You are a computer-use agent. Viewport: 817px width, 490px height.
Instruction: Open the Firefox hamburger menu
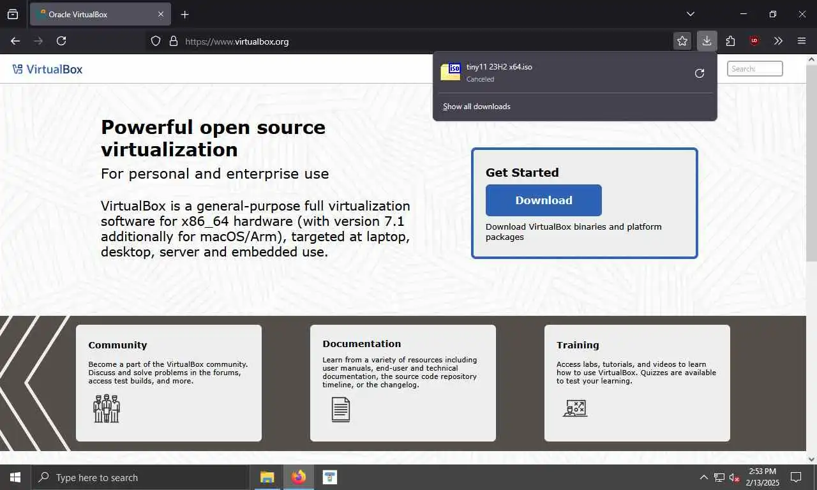pyautogui.click(x=802, y=41)
